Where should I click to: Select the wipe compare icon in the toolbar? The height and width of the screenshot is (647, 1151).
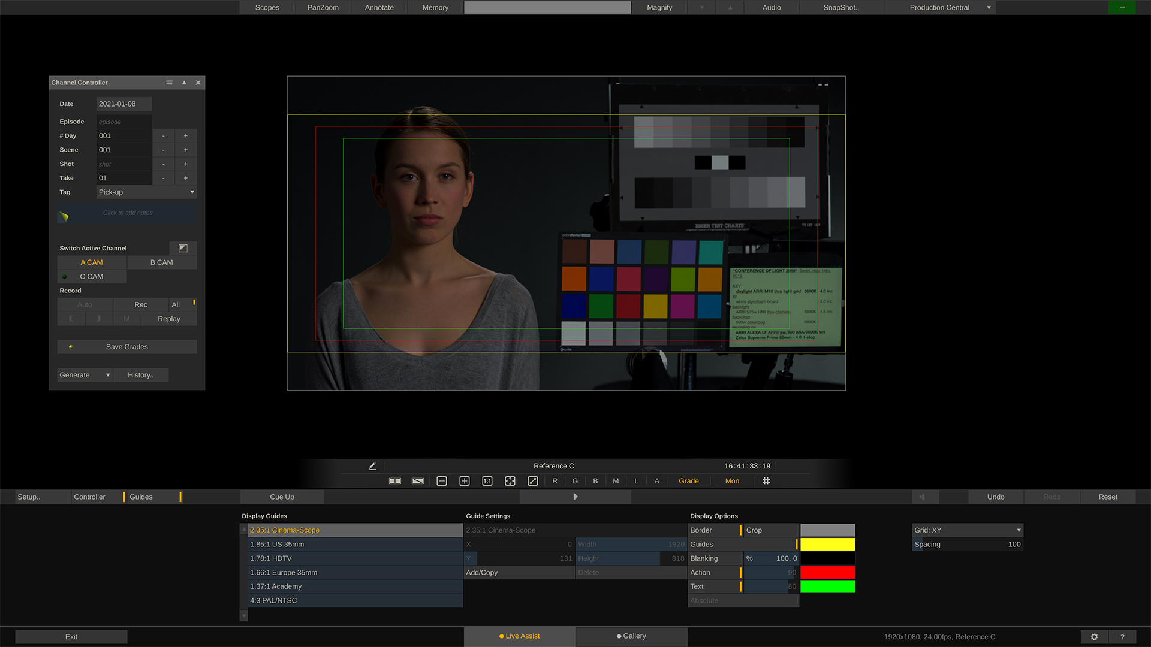click(x=417, y=480)
